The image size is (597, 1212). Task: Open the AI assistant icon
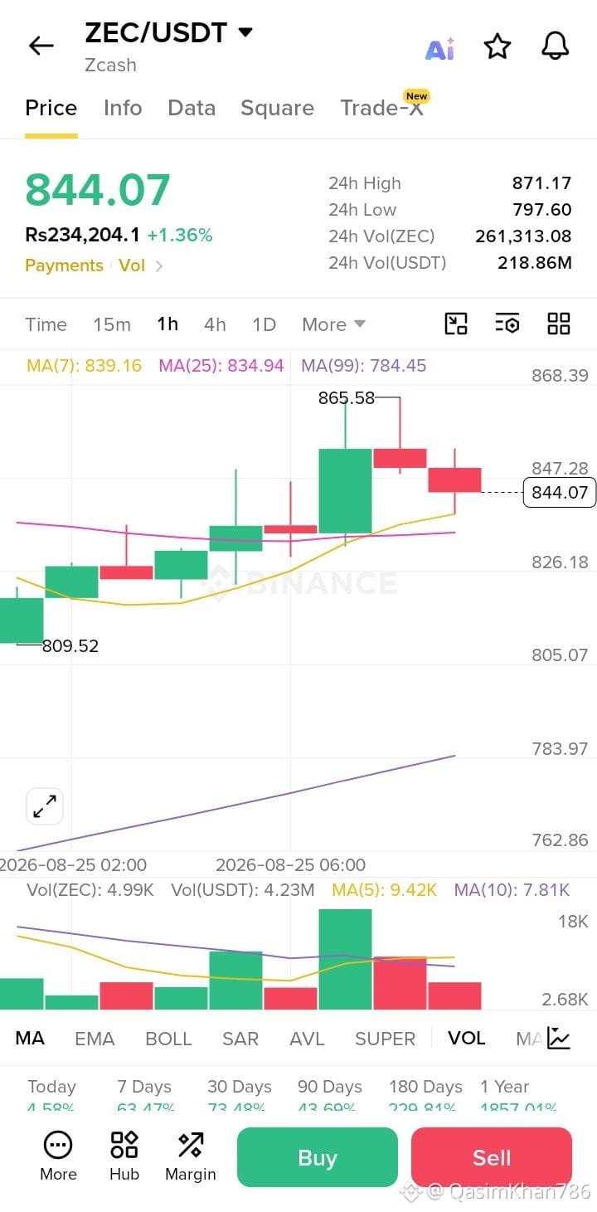[x=439, y=48]
